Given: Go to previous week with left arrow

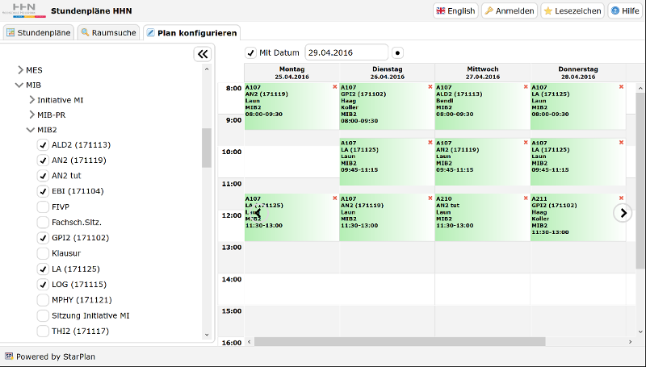Looking at the screenshot, I should click(x=258, y=213).
